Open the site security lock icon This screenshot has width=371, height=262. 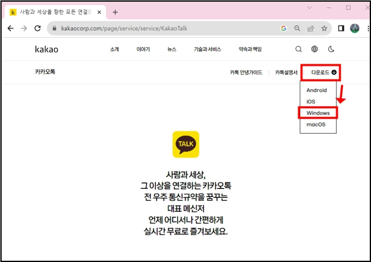coord(54,29)
